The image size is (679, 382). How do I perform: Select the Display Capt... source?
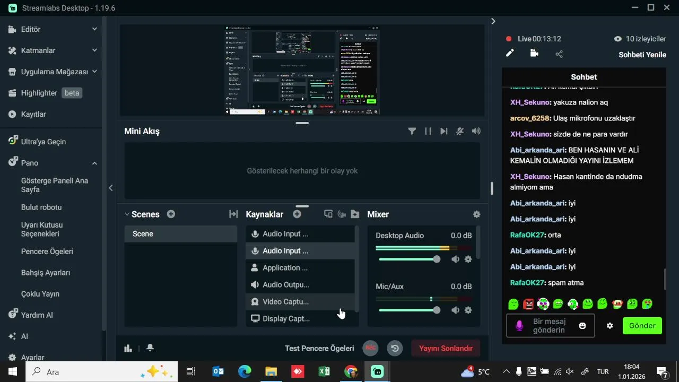coord(300,319)
